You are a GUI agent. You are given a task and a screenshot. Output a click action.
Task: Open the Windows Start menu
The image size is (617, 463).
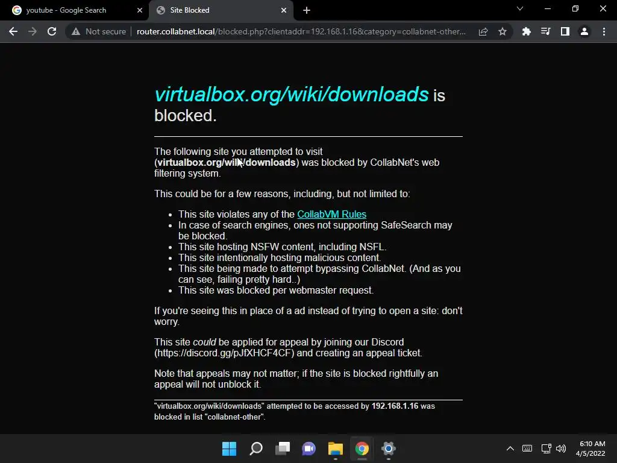230,449
